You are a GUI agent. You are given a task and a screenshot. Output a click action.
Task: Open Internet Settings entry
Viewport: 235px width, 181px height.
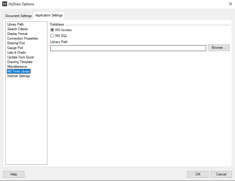point(19,76)
